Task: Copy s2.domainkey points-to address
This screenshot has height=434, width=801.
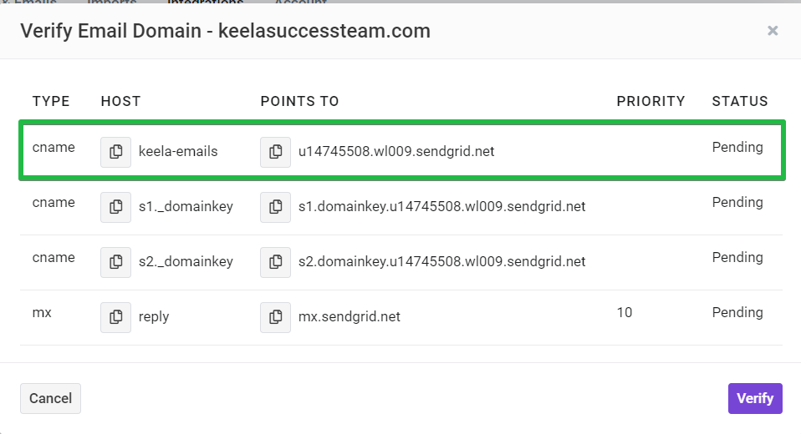Action: (275, 262)
